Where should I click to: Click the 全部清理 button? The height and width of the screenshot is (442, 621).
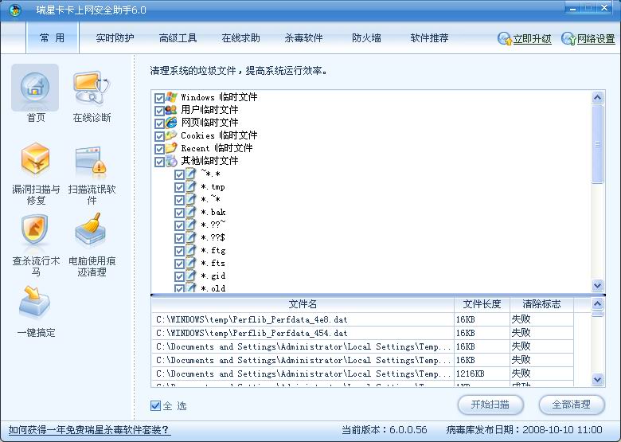point(572,405)
